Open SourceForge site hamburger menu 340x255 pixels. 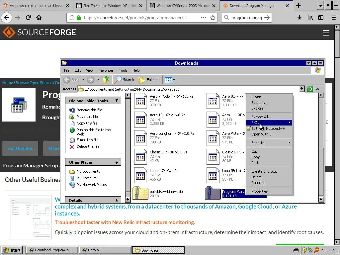click(x=326, y=33)
